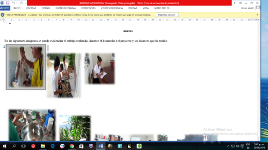Viewport: 268px width, 150px height.
Task: Open the ARCHIVO tab
Action: click(5, 8)
